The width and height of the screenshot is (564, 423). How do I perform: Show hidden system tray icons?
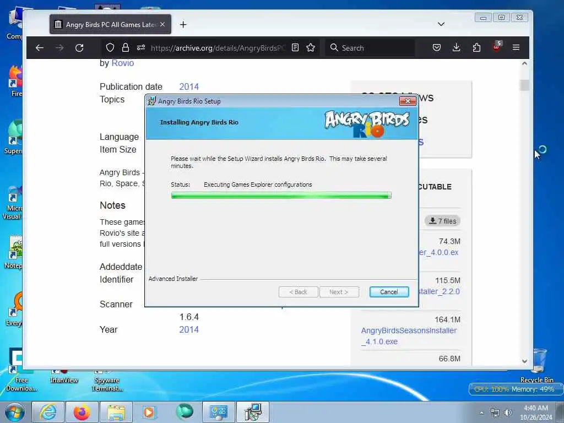[481, 413]
